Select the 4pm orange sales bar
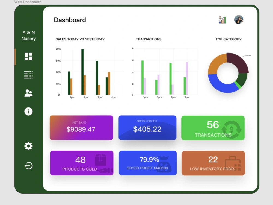 pos(109,83)
